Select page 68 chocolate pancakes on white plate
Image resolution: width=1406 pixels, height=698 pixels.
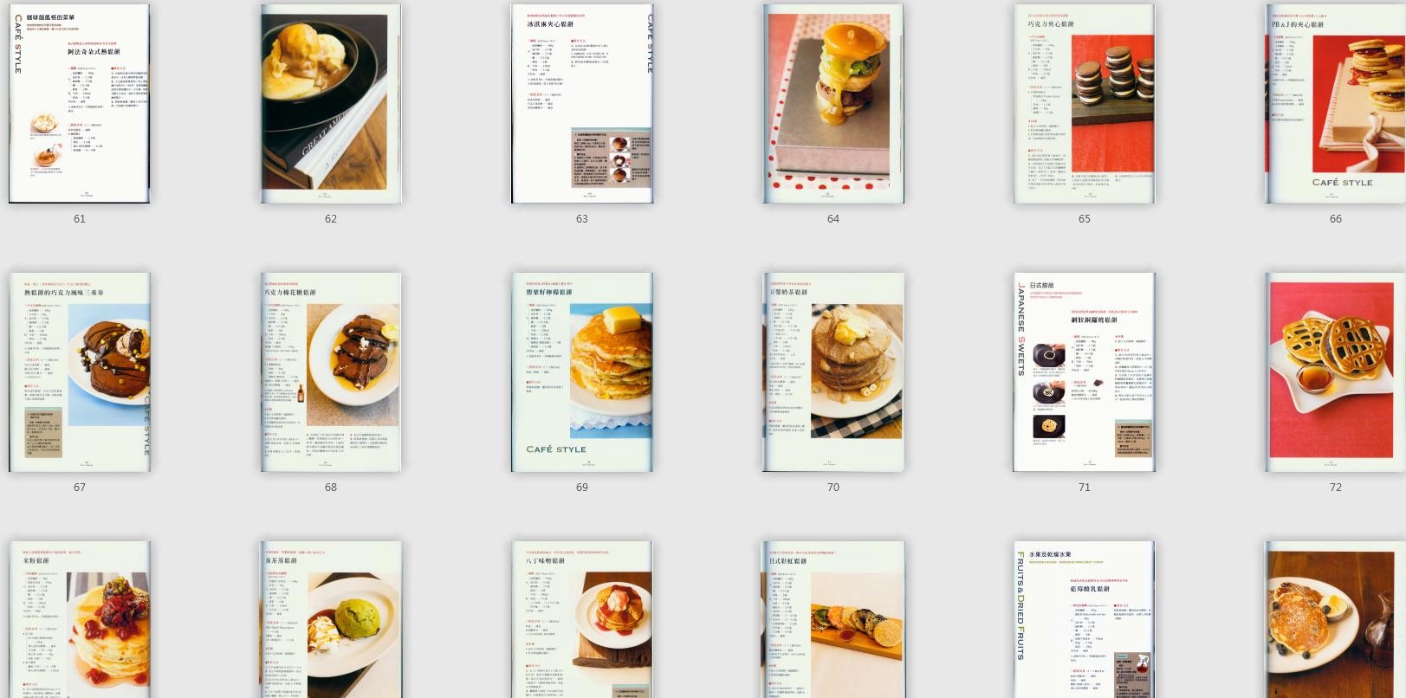tap(330, 372)
